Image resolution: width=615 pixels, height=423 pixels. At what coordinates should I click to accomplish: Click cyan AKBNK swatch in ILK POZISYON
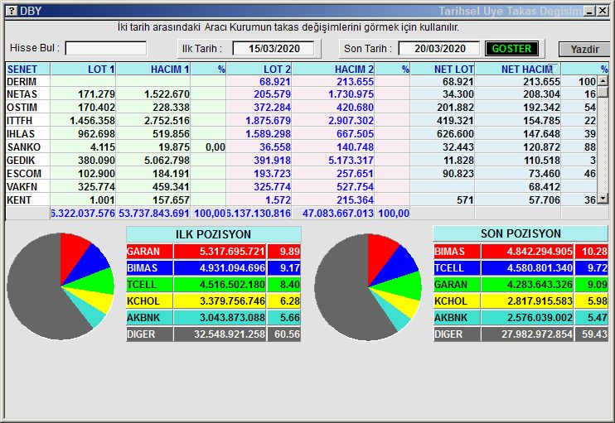149,318
